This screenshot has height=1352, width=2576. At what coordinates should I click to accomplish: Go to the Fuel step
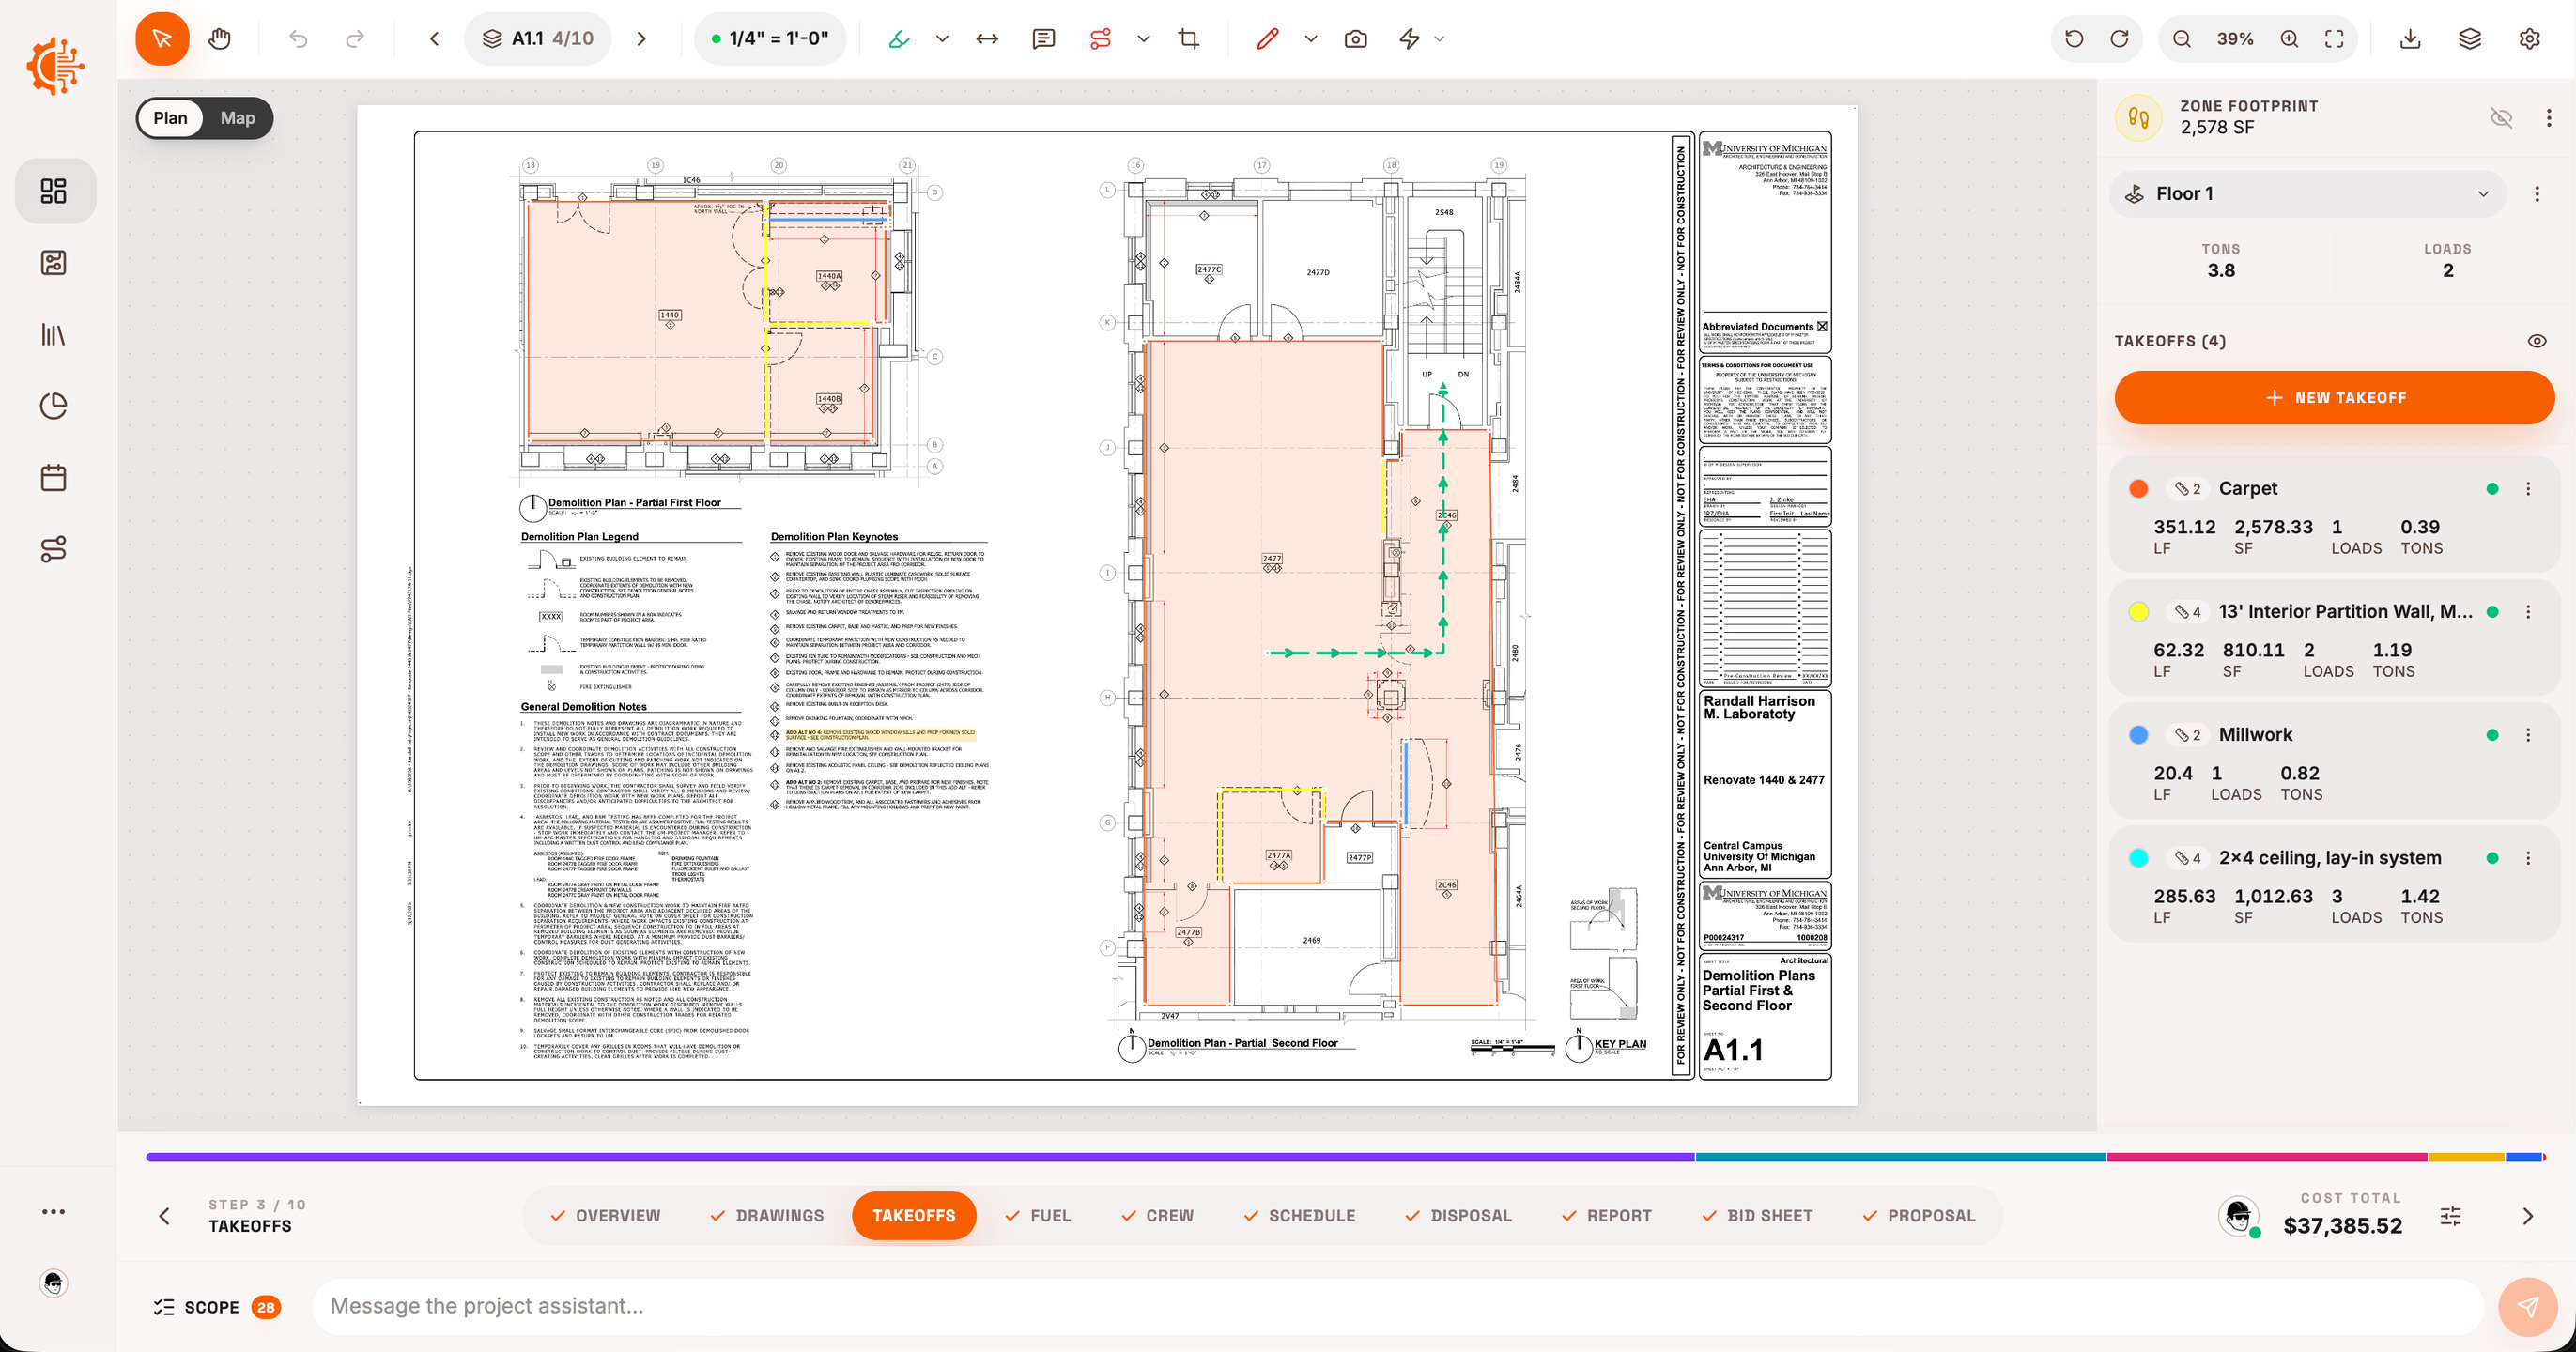click(x=1037, y=1216)
